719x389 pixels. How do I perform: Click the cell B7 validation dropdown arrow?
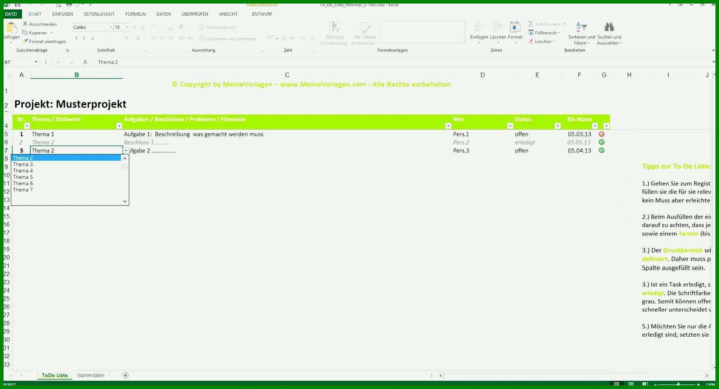pyautogui.click(x=126, y=150)
